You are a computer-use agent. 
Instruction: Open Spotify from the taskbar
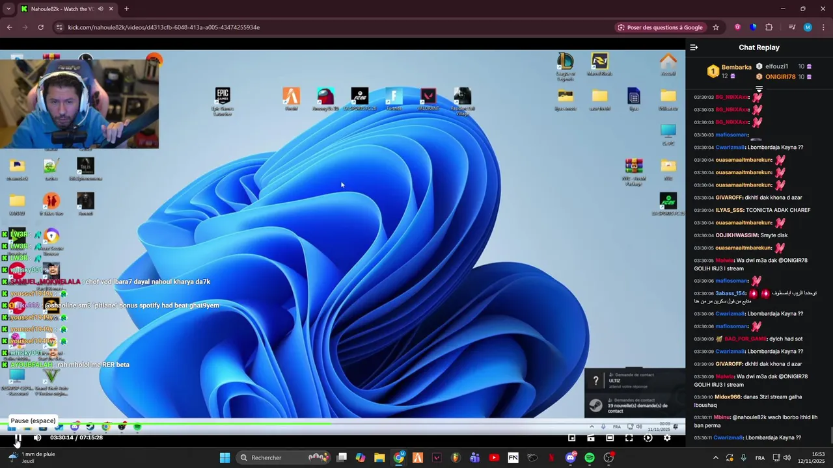tap(590, 458)
